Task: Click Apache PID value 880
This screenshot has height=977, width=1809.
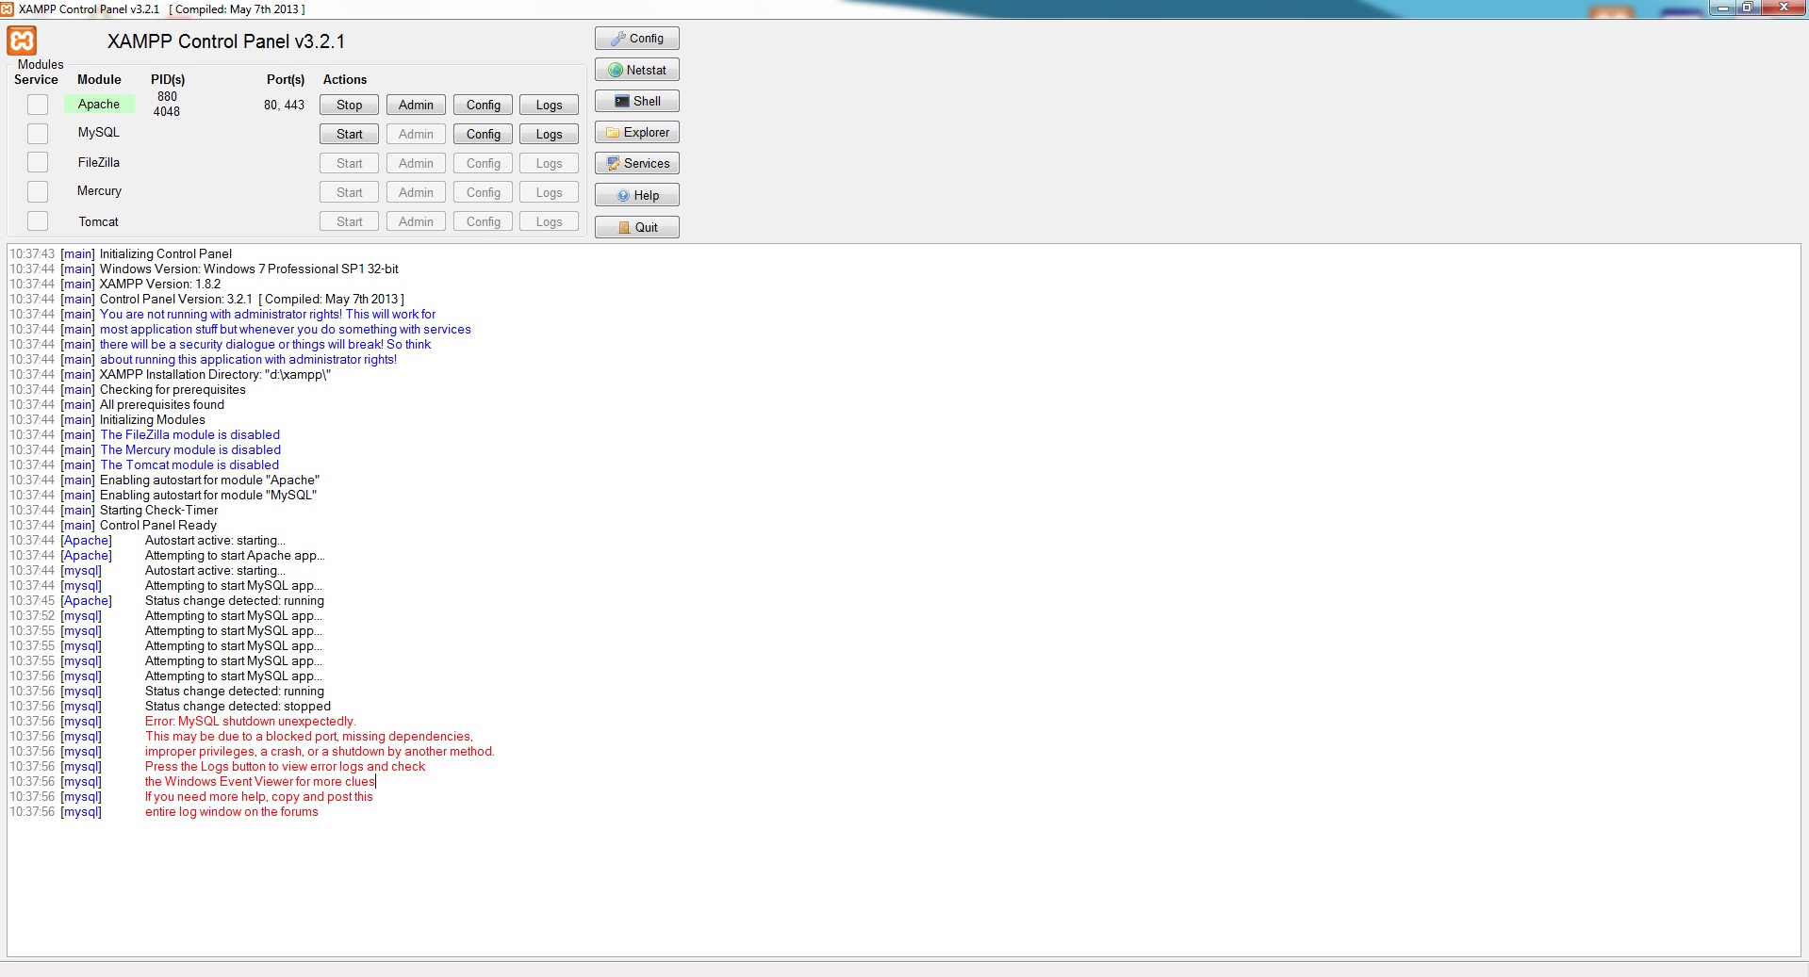Action: click(x=167, y=96)
